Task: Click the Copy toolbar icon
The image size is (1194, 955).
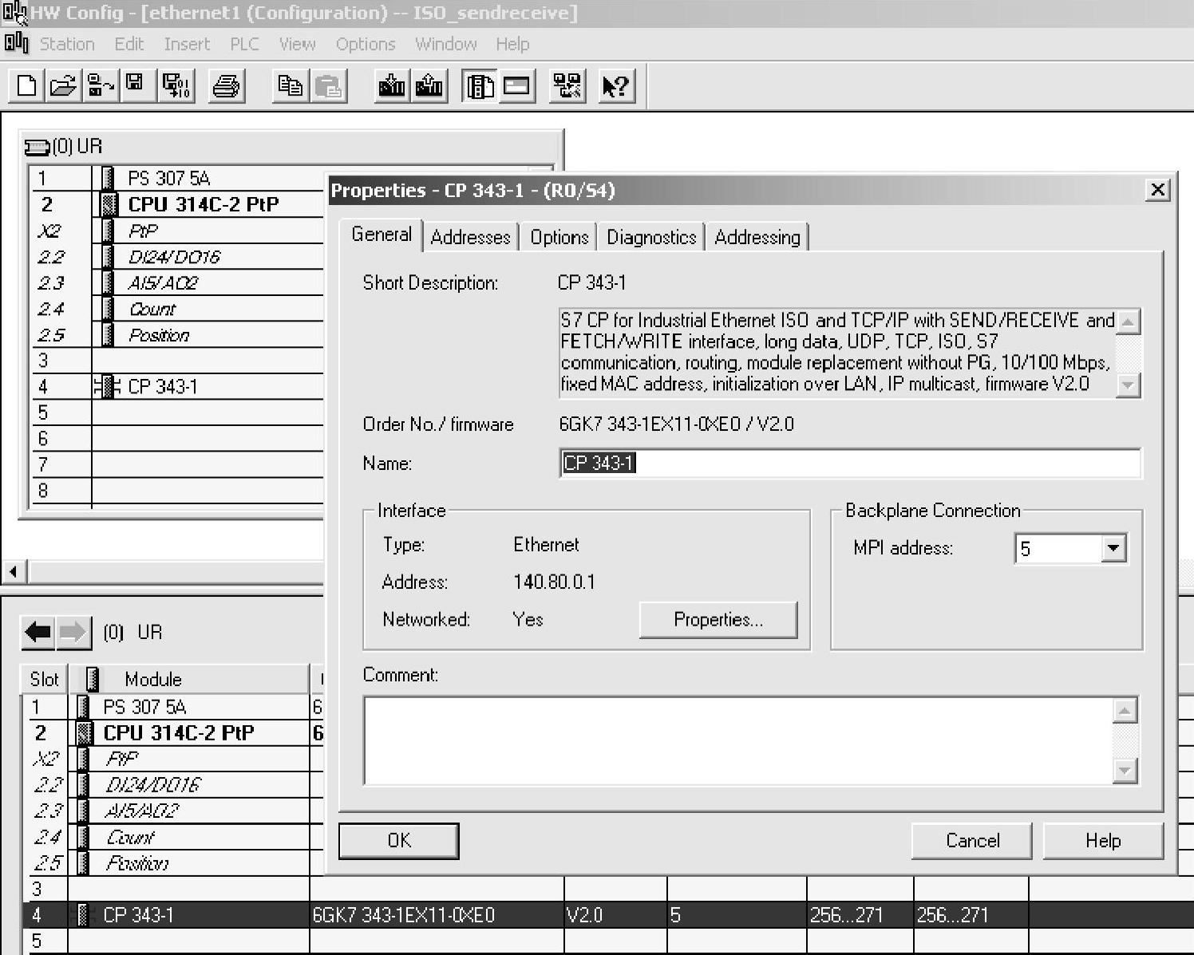Action: [290, 85]
